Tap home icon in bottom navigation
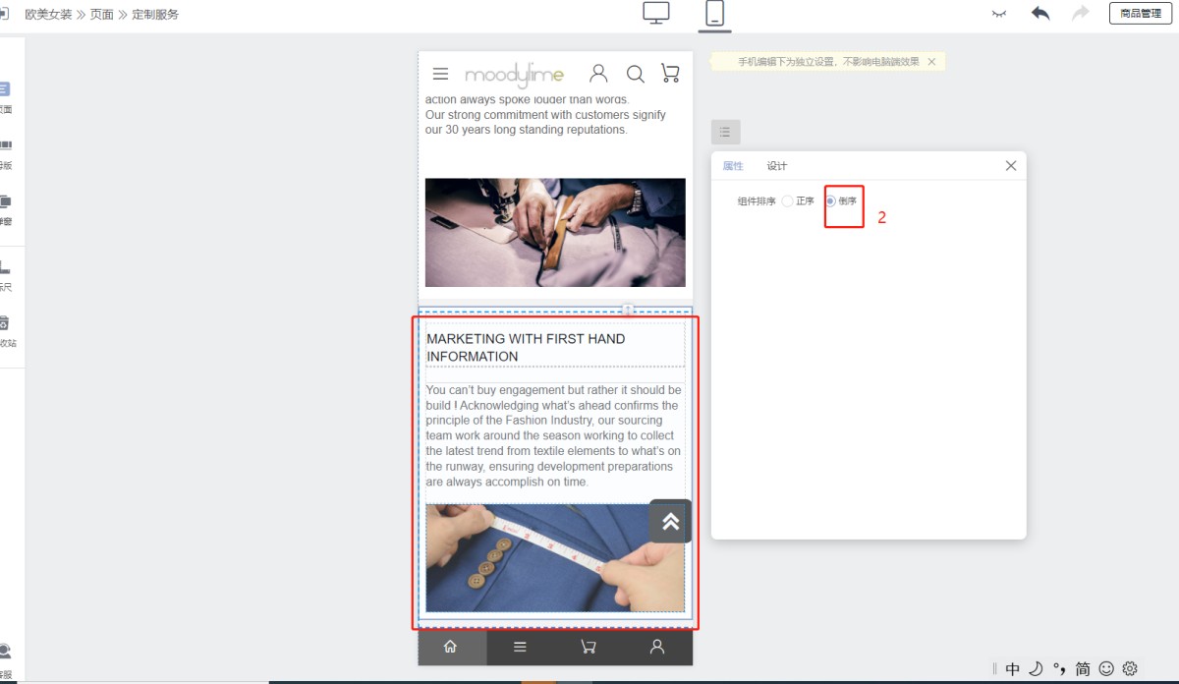1179x684 pixels. 451,647
